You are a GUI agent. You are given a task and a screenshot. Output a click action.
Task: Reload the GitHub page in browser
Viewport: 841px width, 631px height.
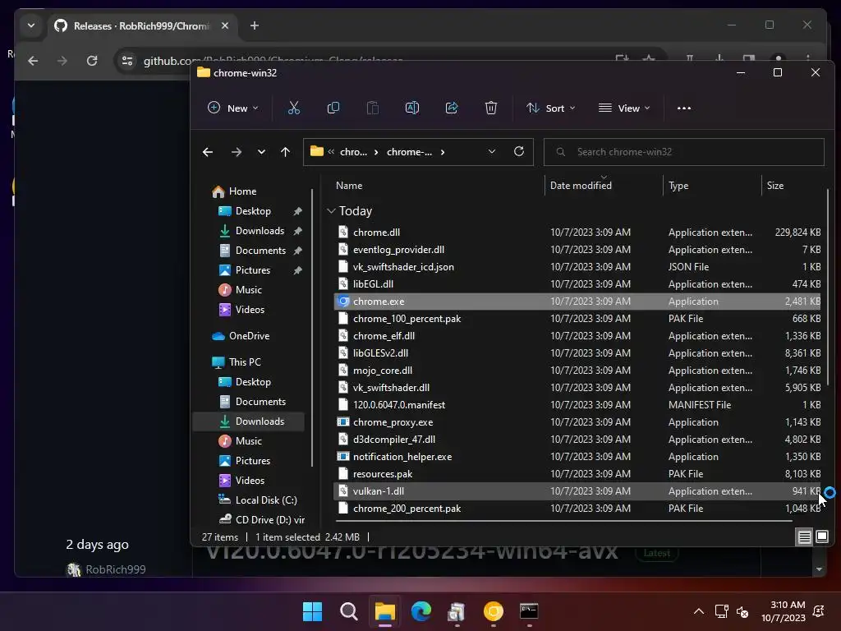(92, 61)
